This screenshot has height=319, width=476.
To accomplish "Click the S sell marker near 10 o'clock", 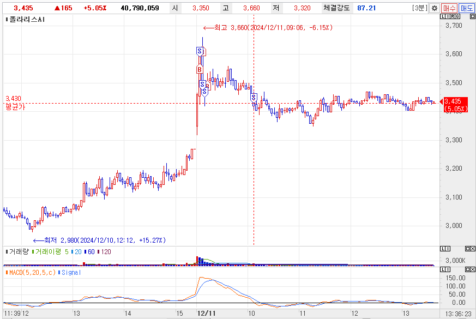I will pos(254,98).
